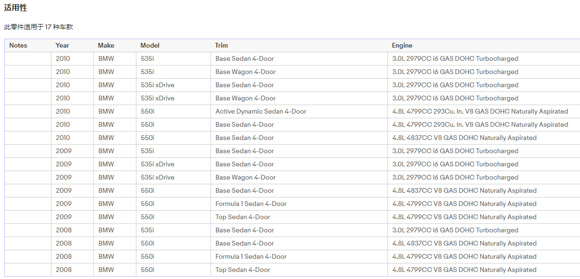
Task: Click the BMW make cell in the first row
Action: 106,59
